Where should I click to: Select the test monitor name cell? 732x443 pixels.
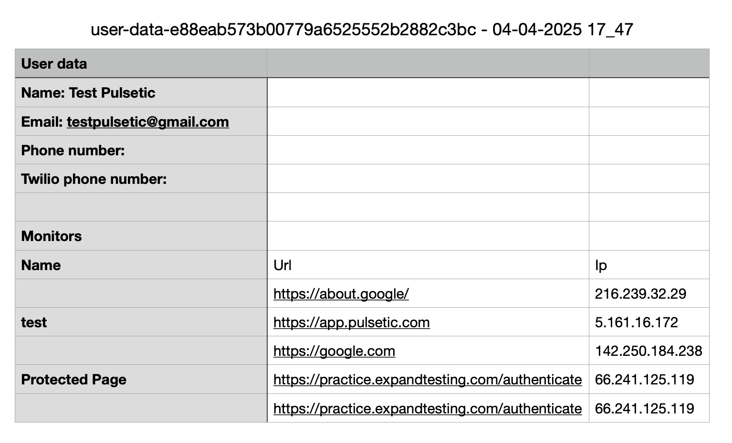(x=141, y=322)
